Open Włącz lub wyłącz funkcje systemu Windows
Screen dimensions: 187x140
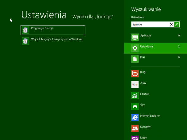[56, 40]
